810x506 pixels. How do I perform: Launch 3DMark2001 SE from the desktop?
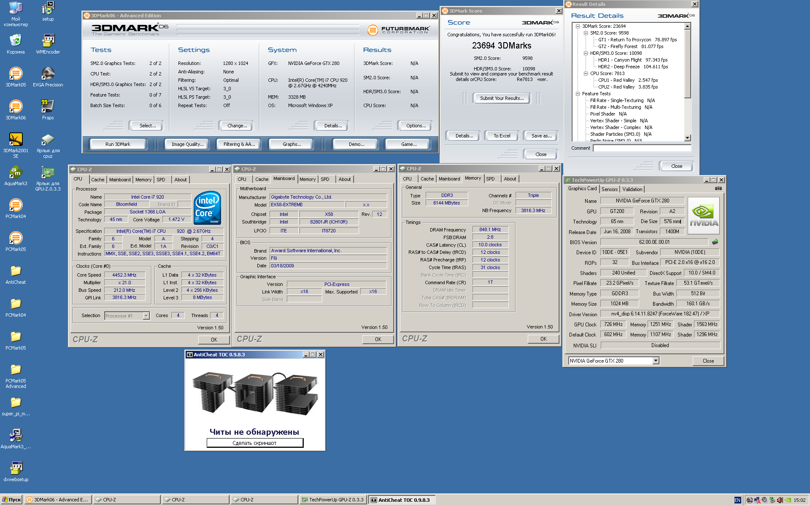tap(16, 145)
